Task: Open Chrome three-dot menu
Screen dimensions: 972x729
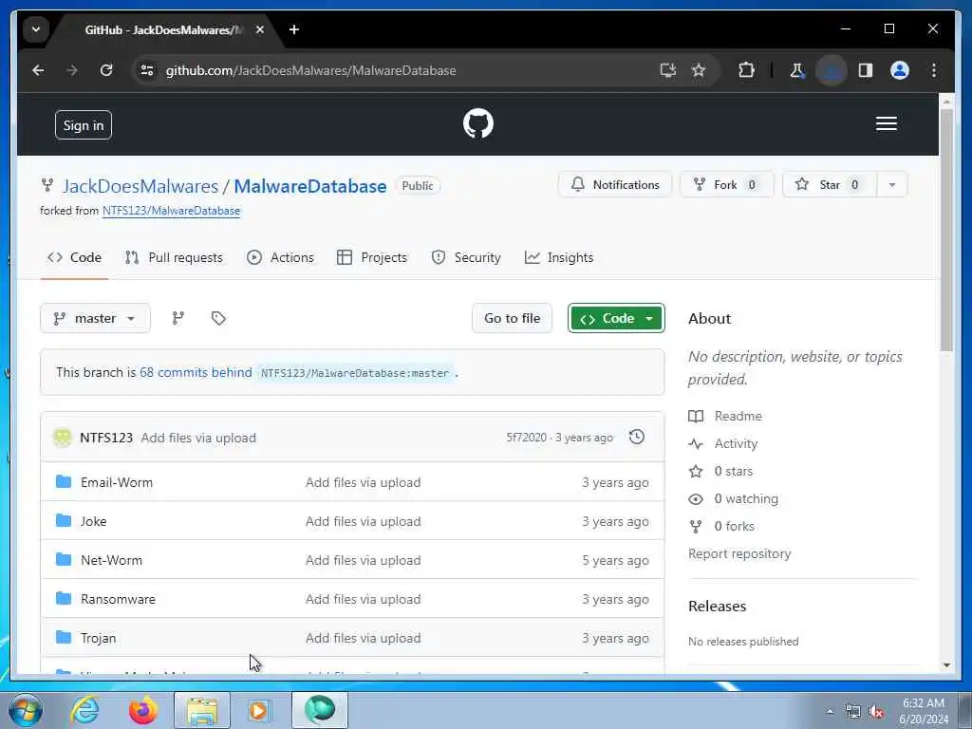Action: coord(934,70)
